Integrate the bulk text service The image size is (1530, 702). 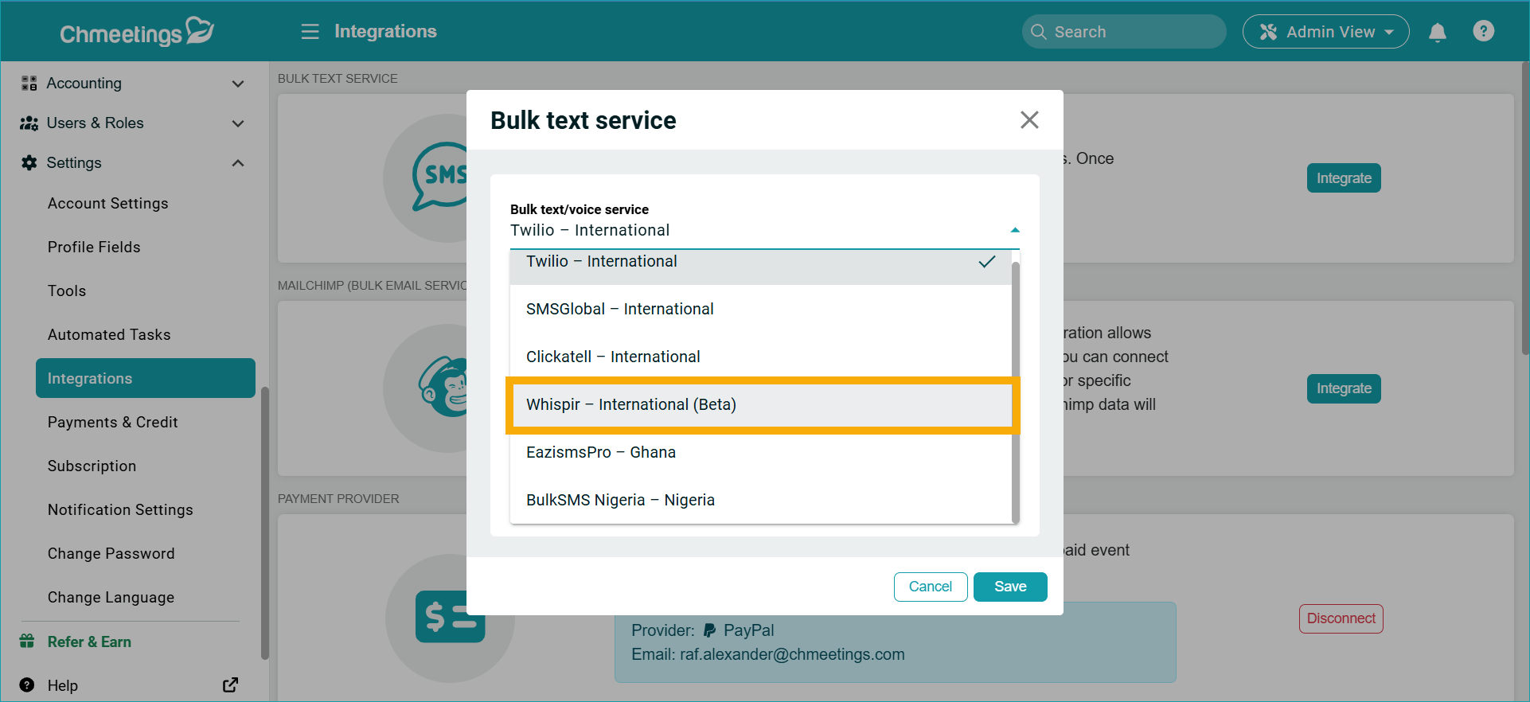pos(1344,178)
